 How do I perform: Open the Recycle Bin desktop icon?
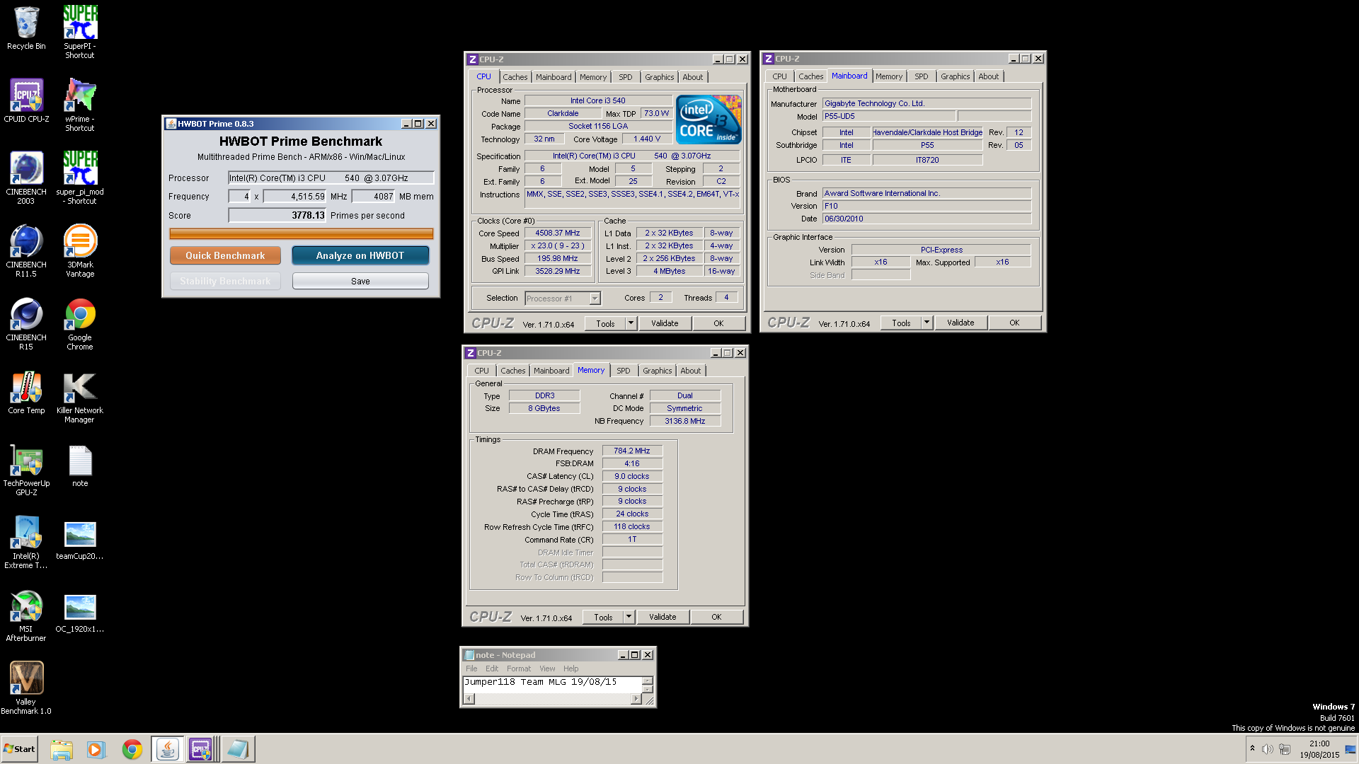tap(26, 28)
